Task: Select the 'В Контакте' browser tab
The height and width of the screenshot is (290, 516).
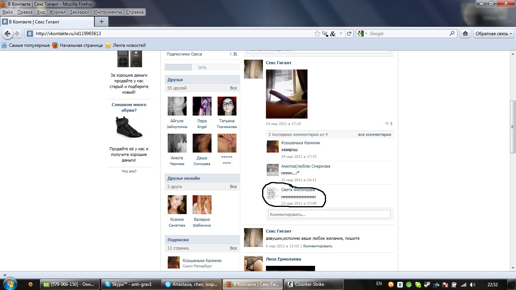Action: (x=47, y=22)
